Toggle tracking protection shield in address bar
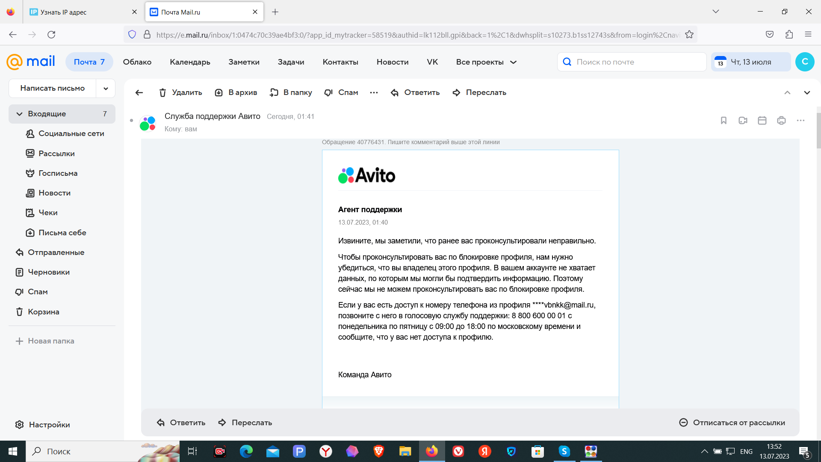The height and width of the screenshot is (462, 821). (132, 34)
